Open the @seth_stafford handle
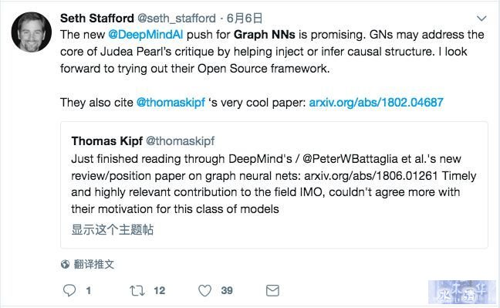This screenshot has width=500, height=308. coord(177,19)
